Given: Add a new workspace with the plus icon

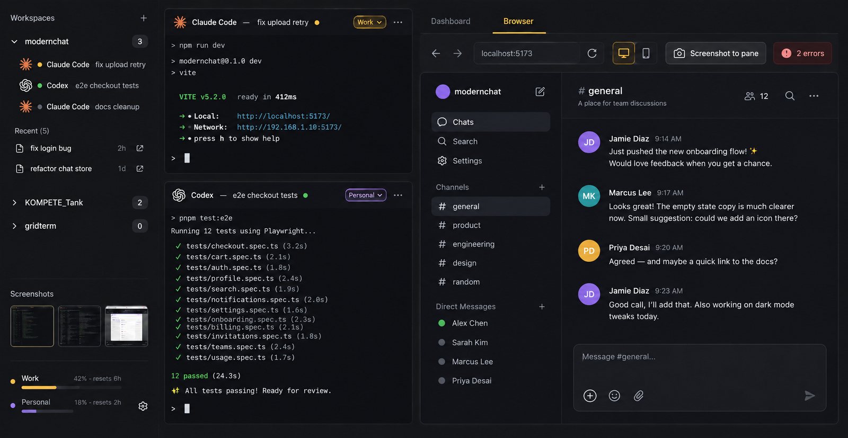Looking at the screenshot, I should [143, 18].
